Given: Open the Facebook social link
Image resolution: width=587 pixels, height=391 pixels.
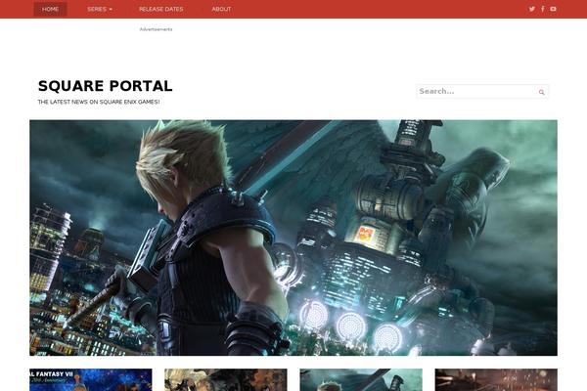Looking at the screenshot, I should [543, 9].
